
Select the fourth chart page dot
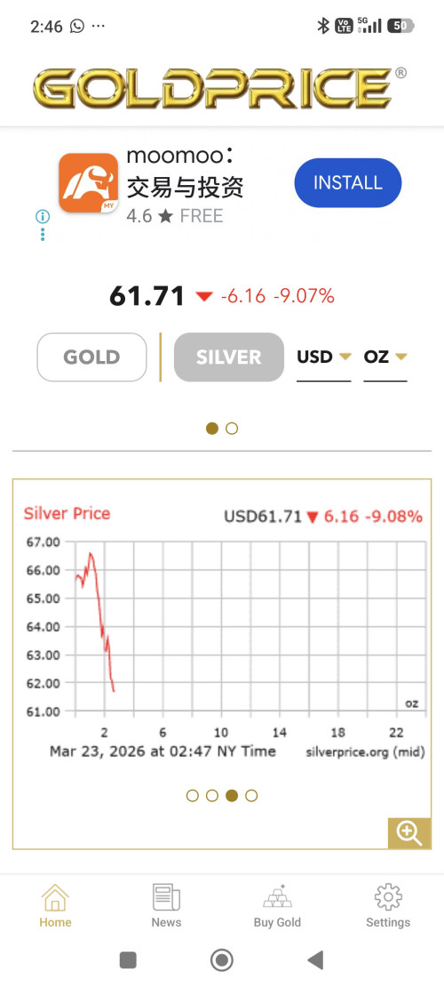[251, 796]
